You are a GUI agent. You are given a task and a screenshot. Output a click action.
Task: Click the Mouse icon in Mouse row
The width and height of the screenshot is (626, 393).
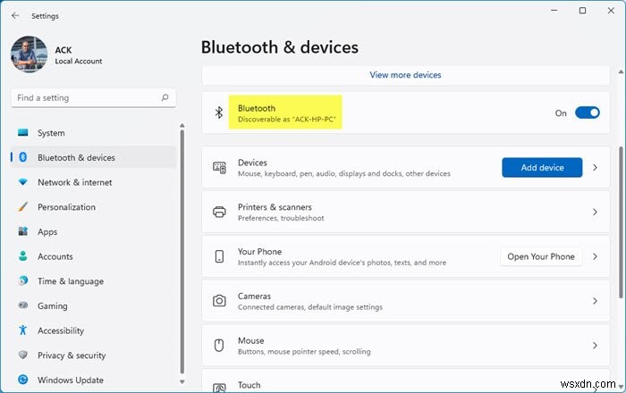point(219,345)
